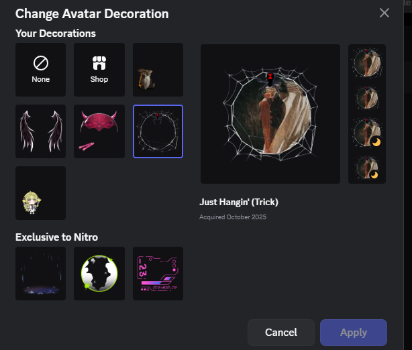The height and width of the screenshot is (350, 412).
Task: Select the dark feathered wings decoration
Action: click(x=40, y=130)
